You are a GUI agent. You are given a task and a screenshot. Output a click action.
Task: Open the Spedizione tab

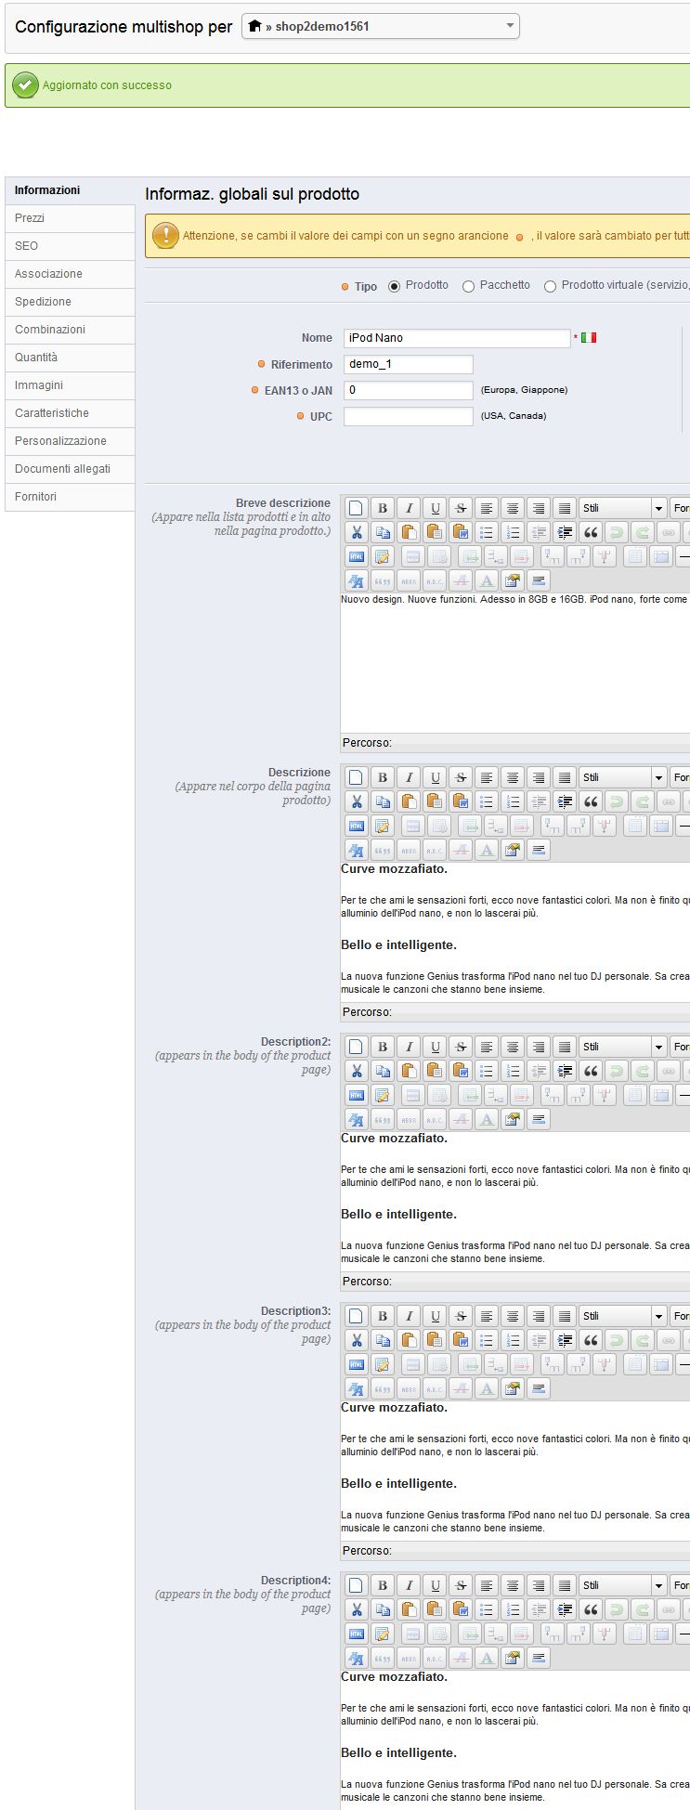[x=70, y=302]
